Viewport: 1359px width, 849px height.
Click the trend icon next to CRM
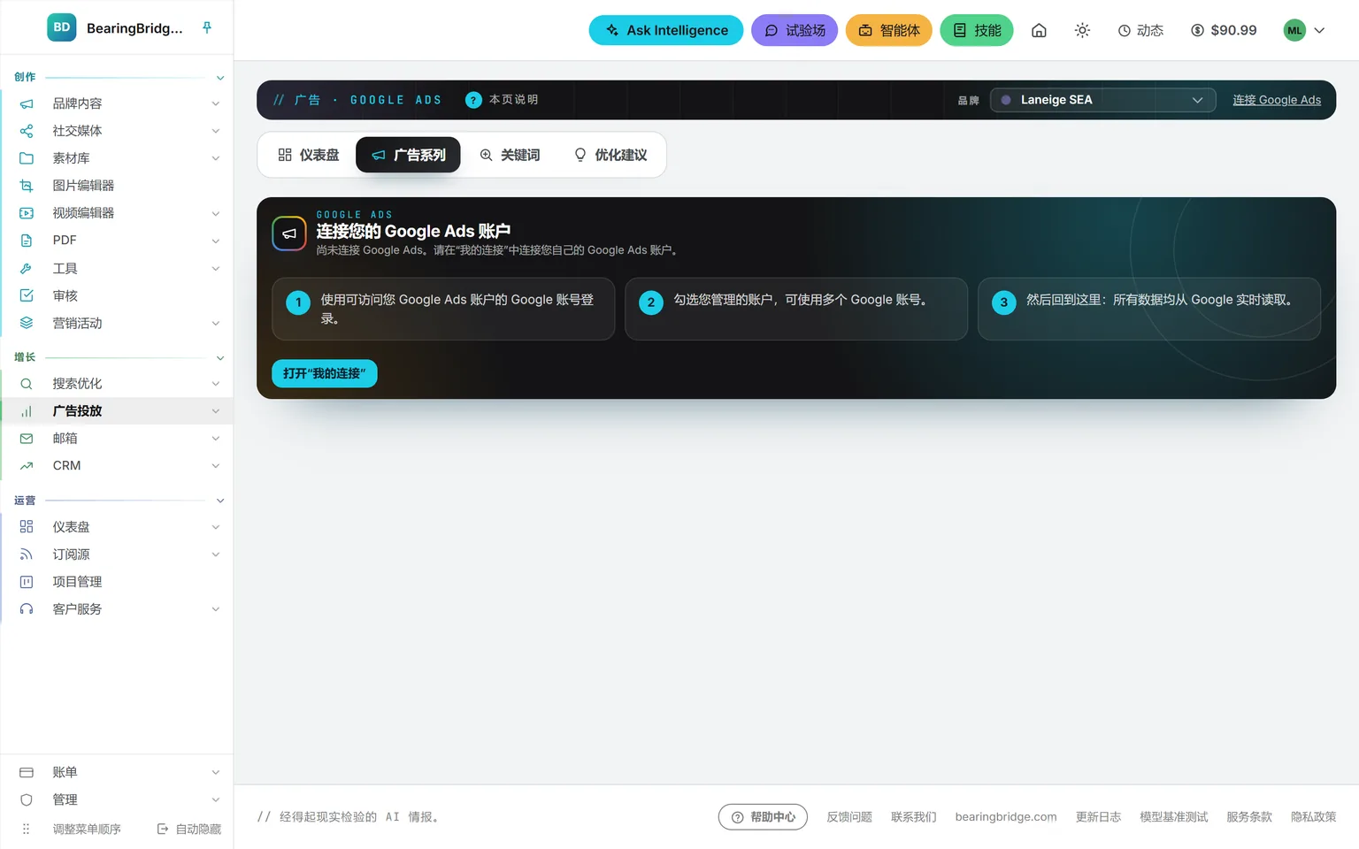pos(27,466)
